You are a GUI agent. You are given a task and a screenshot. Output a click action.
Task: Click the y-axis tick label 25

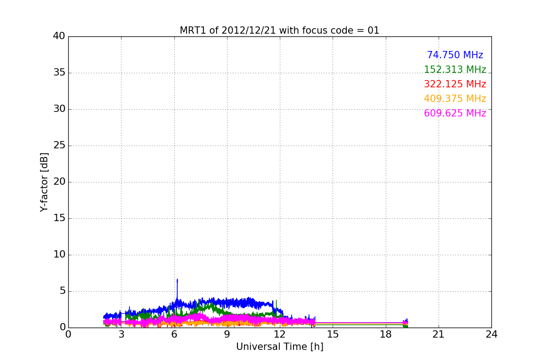pyautogui.click(x=59, y=146)
